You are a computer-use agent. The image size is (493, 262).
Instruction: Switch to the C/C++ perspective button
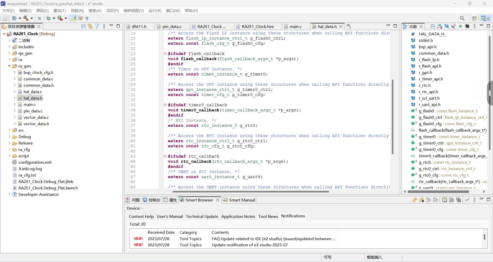click(x=486, y=18)
